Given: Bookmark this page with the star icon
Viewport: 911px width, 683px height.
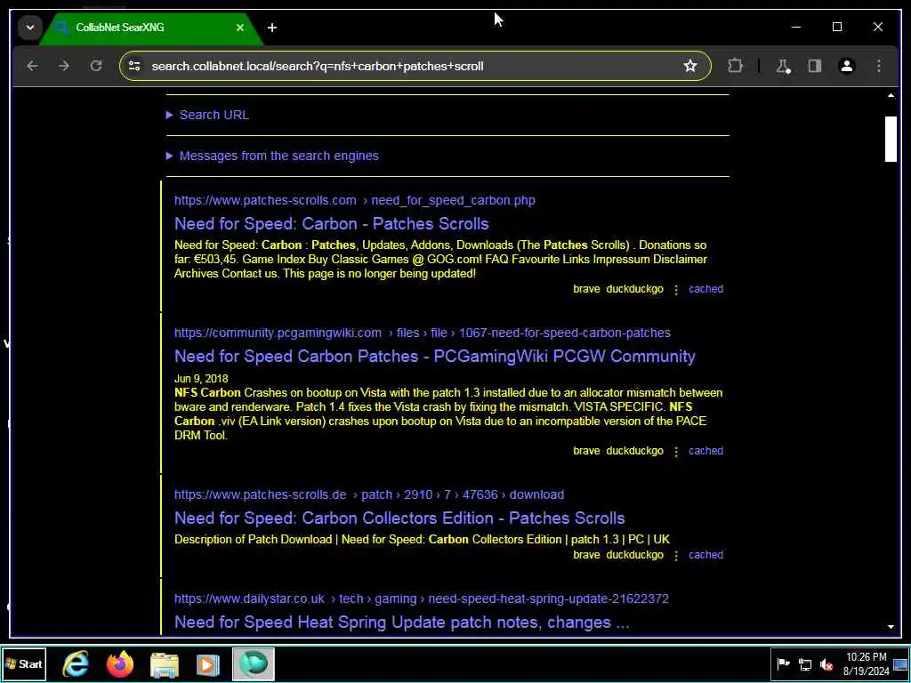Looking at the screenshot, I should pos(689,66).
